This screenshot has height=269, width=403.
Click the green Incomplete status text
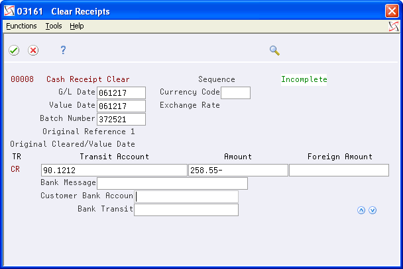coord(304,79)
